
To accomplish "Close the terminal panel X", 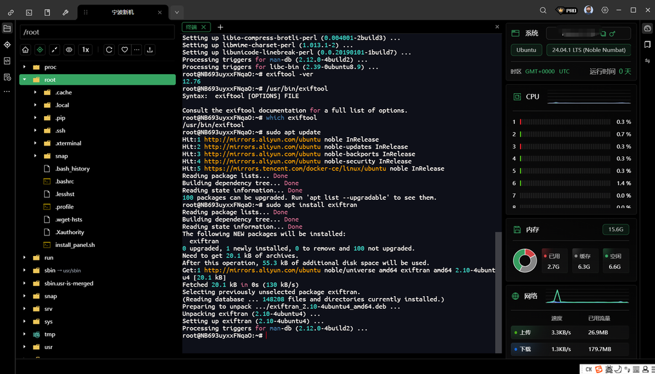I will coord(497,27).
